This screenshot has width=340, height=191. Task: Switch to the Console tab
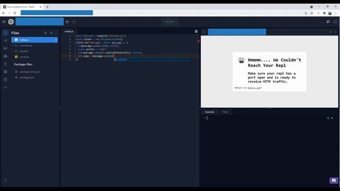tap(209, 112)
